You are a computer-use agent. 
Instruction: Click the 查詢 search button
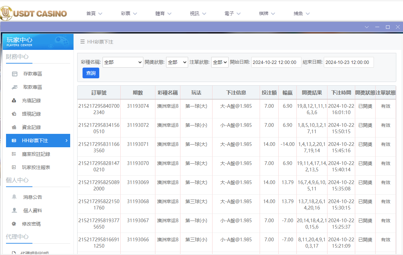(x=91, y=73)
